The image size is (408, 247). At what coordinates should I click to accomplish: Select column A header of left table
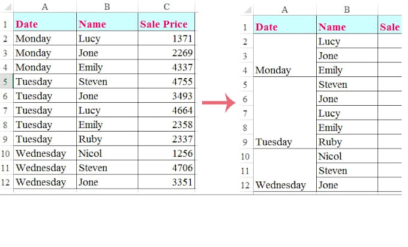click(45, 7)
